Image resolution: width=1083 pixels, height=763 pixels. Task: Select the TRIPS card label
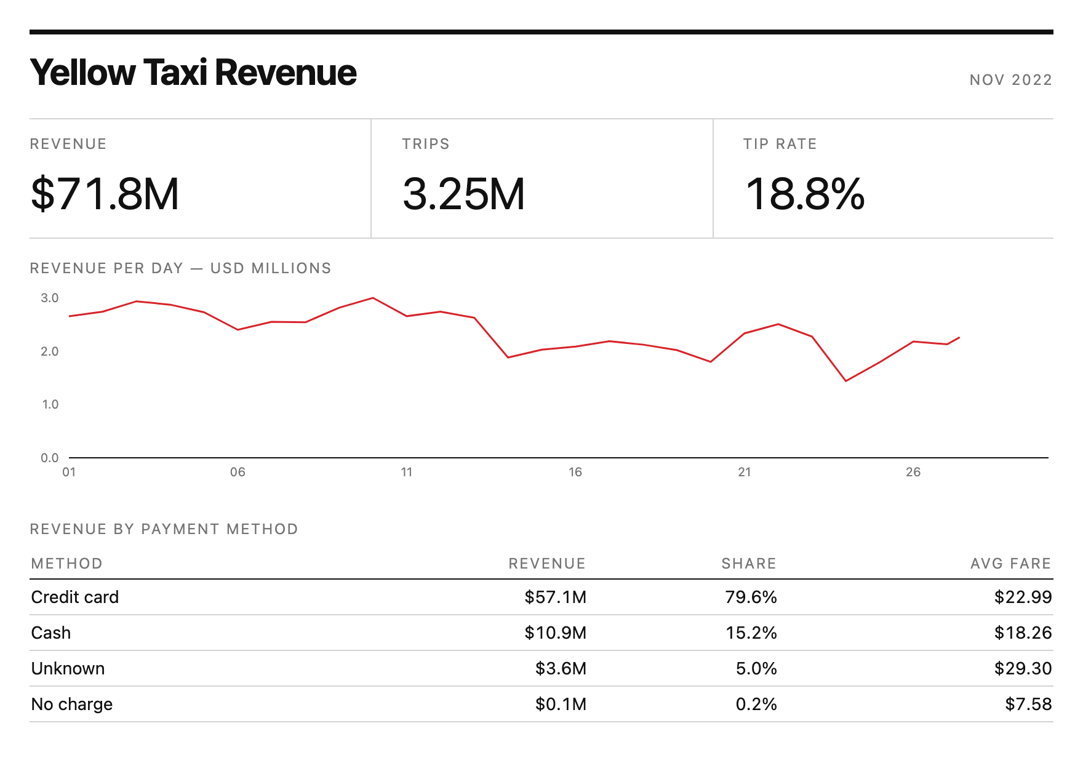(426, 144)
